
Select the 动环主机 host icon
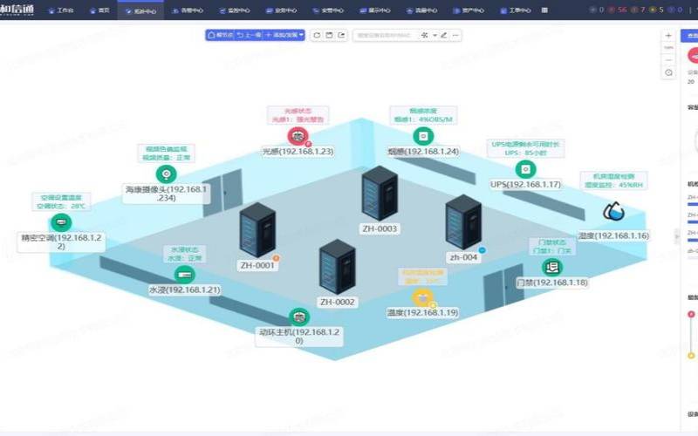coord(299,317)
